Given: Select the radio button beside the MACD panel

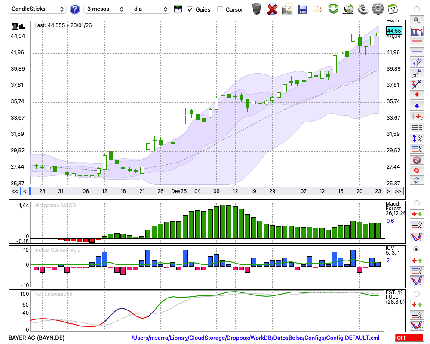Looking at the screenshot, I should (416, 203).
